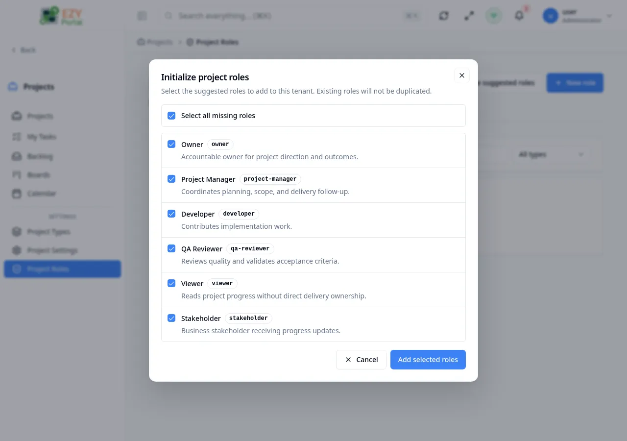
Task: Click the EZY Portal logo
Action: coord(62,16)
